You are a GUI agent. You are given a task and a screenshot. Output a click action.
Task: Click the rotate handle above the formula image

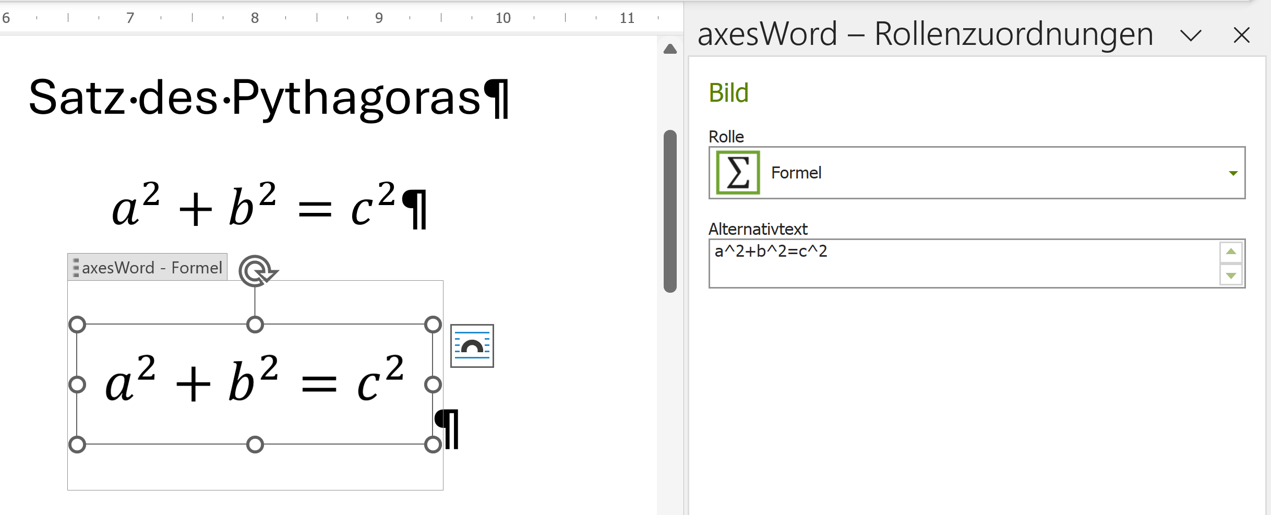(x=257, y=270)
